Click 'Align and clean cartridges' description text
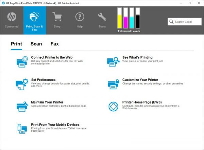204x150 pixels. click(58, 106)
